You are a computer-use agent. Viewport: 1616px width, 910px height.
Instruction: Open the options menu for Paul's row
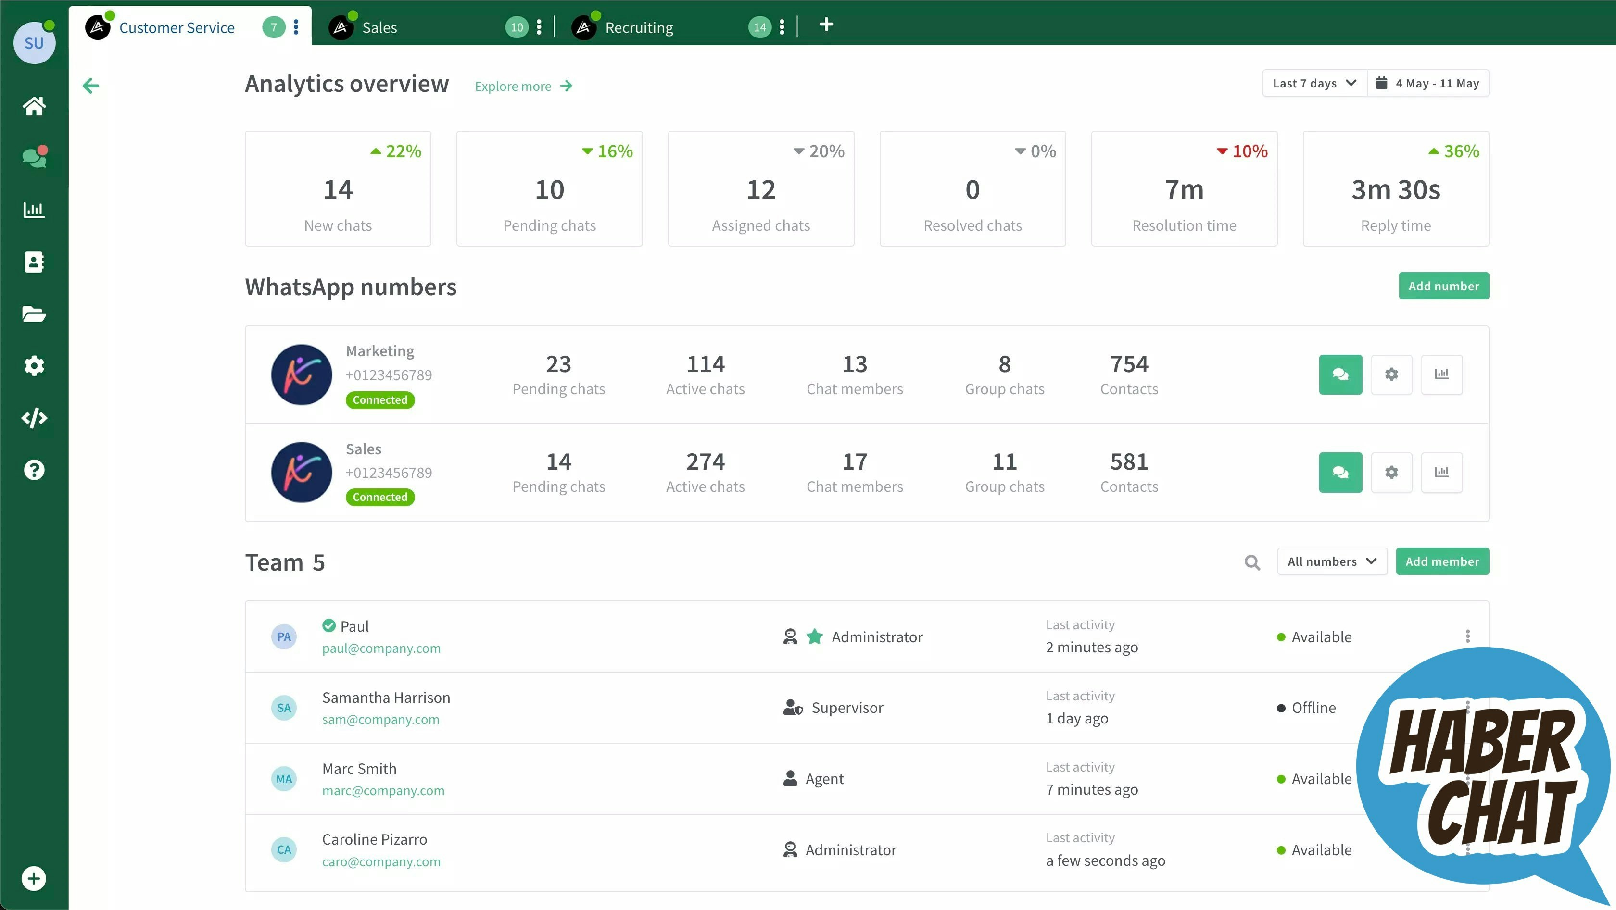point(1467,636)
